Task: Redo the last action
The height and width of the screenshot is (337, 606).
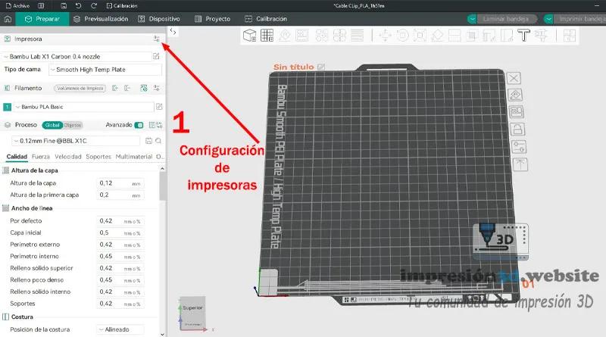Action: tap(93, 6)
